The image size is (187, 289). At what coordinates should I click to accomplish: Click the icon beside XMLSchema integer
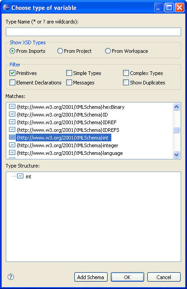(12, 145)
